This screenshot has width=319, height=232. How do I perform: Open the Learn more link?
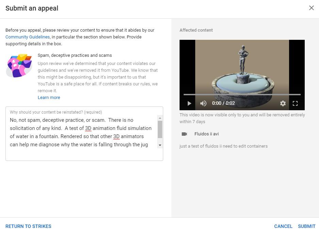pyautogui.click(x=49, y=98)
